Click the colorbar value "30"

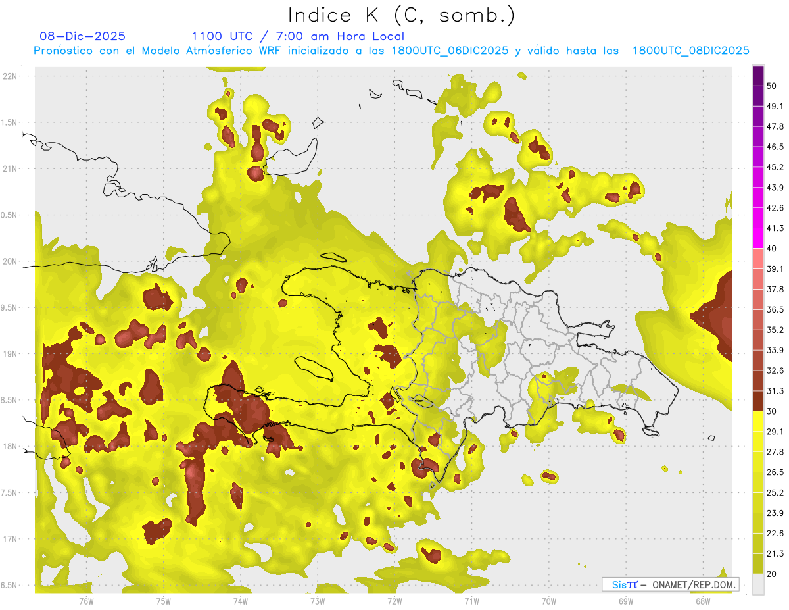coord(773,411)
